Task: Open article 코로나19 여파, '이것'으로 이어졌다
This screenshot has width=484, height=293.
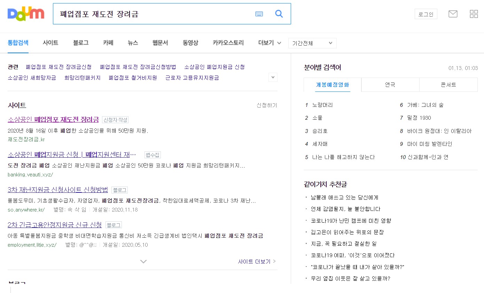Action: point(353,255)
